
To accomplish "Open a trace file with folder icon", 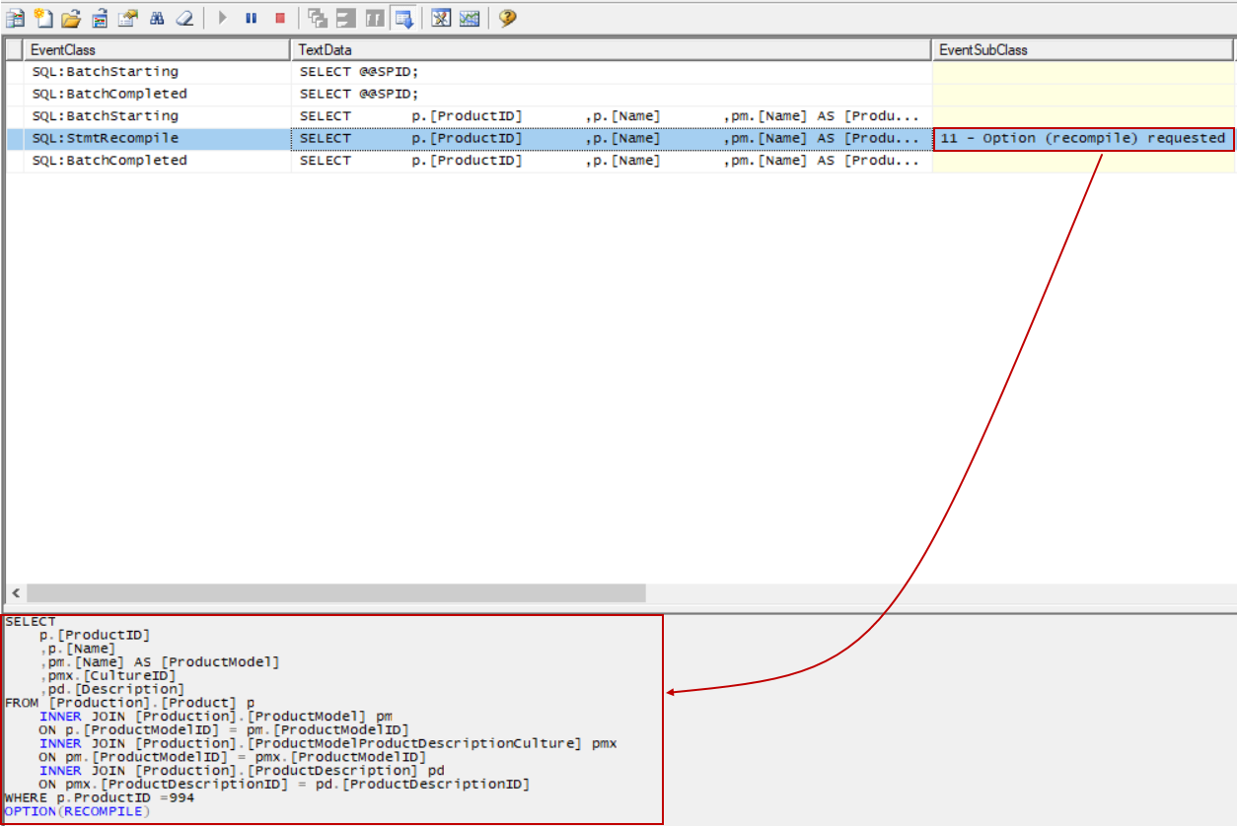I will (x=70, y=18).
